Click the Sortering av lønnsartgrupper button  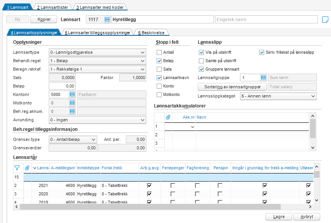[x=232, y=87]
